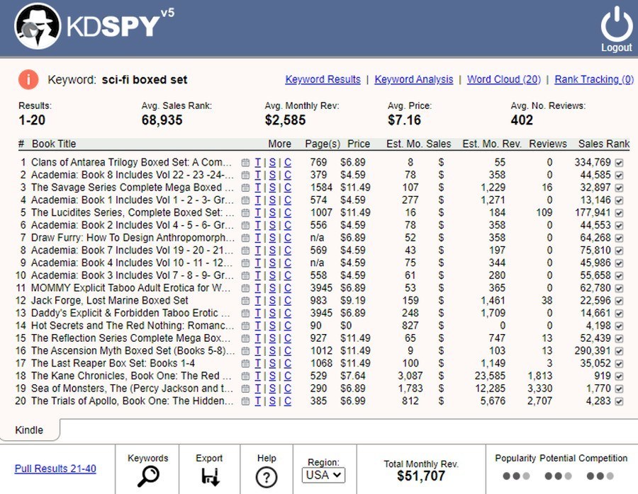This screenshot has width=638, height=494.
Task: Select the Kindle tab
Action: click(29, 430)
